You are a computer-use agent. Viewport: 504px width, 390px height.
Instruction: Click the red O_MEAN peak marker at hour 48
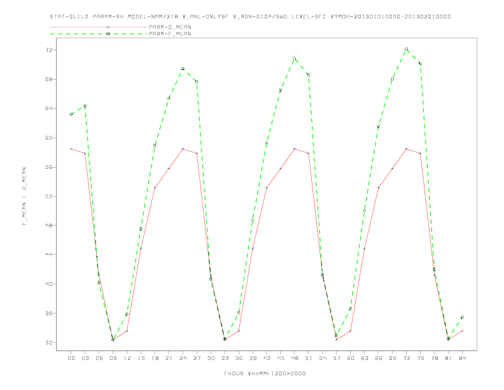point(295,149)
